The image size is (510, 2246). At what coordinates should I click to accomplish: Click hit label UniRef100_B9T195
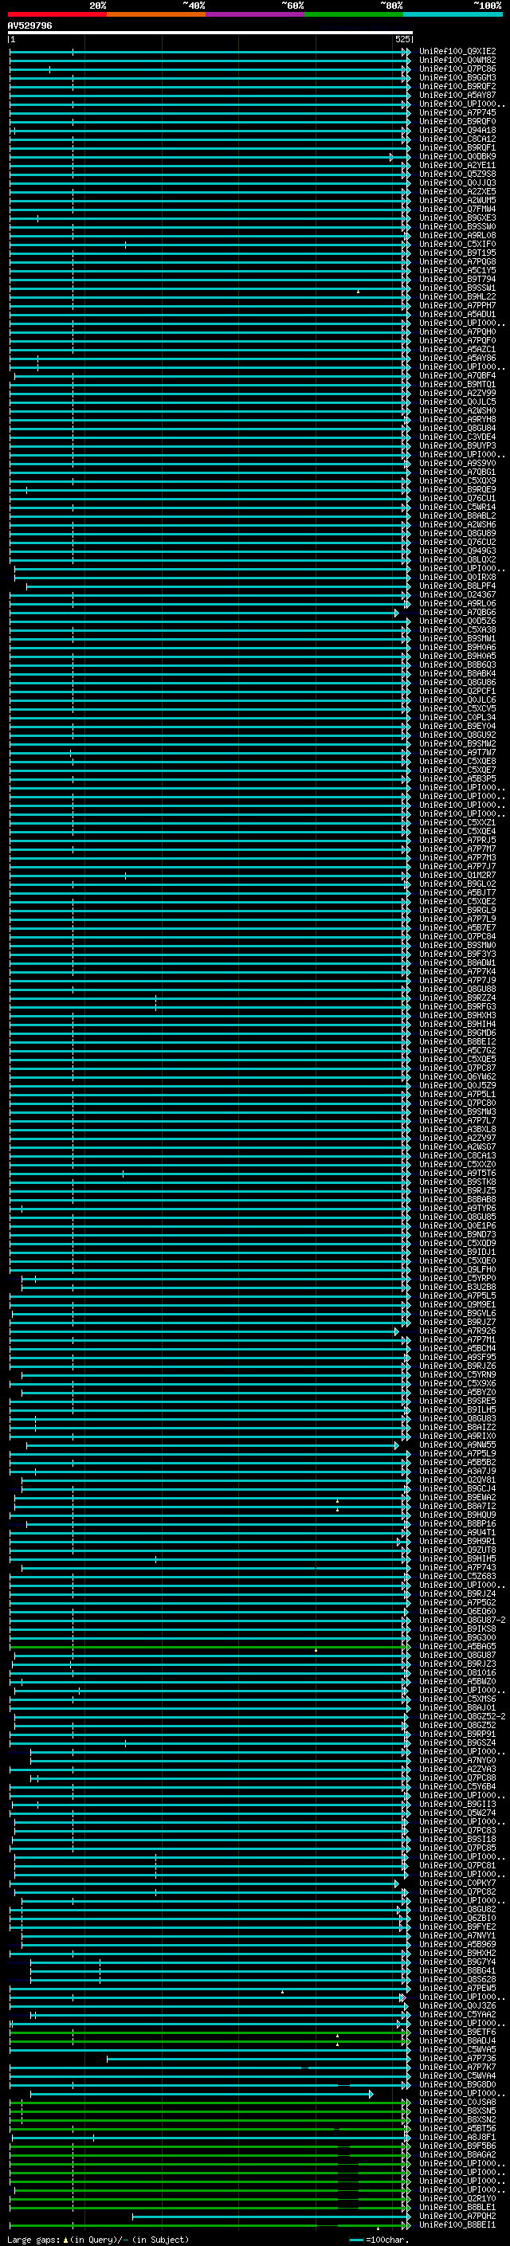(x=457, y=253)
